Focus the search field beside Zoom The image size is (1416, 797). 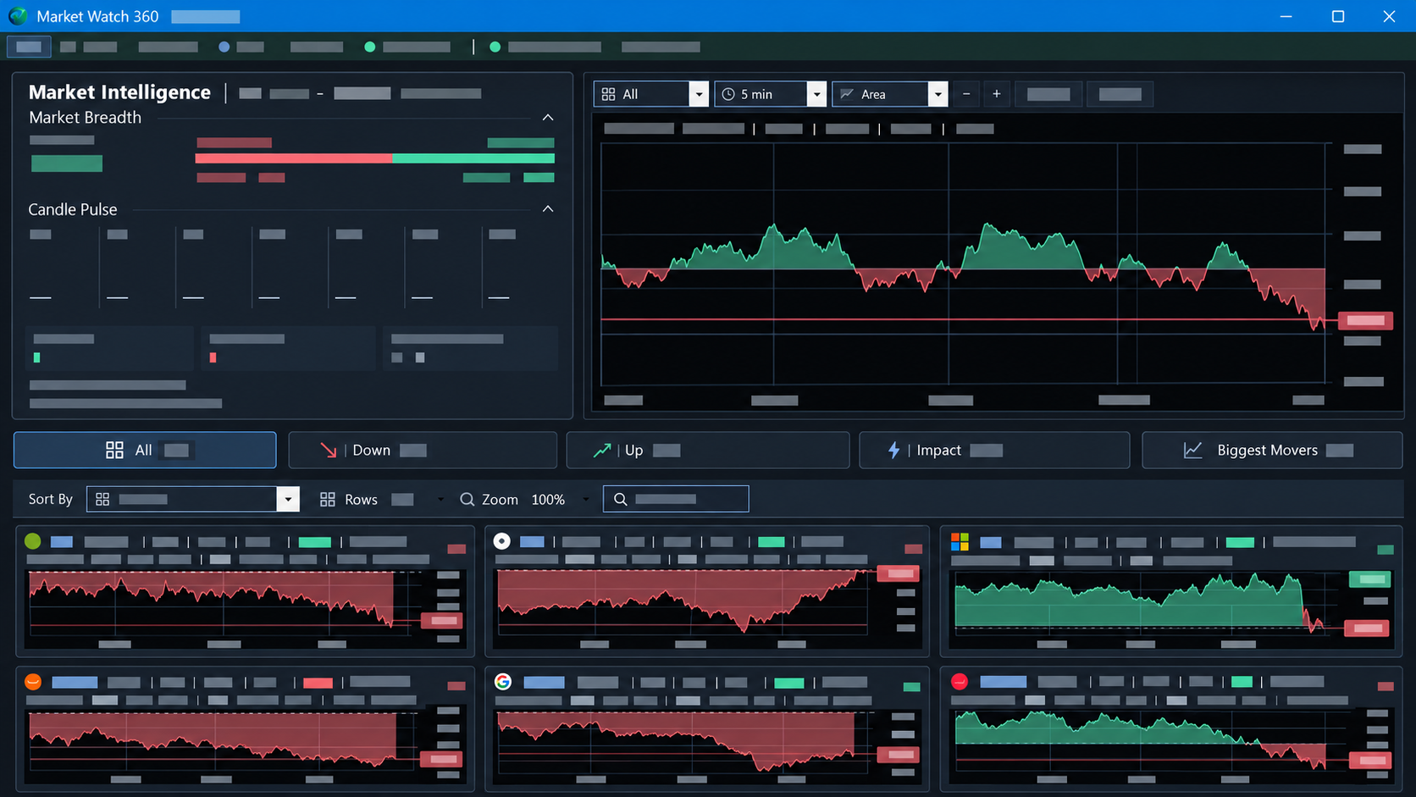676,499
